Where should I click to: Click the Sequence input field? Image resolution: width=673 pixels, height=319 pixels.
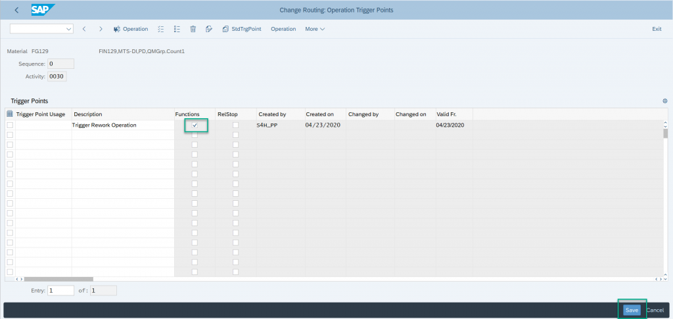(x=60, y=64)
